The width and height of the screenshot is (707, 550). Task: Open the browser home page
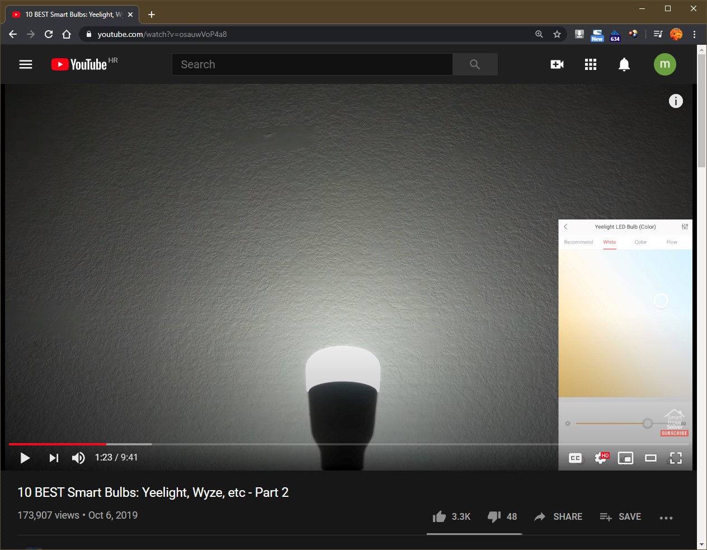pyautogui.click(x=67, y=34)
